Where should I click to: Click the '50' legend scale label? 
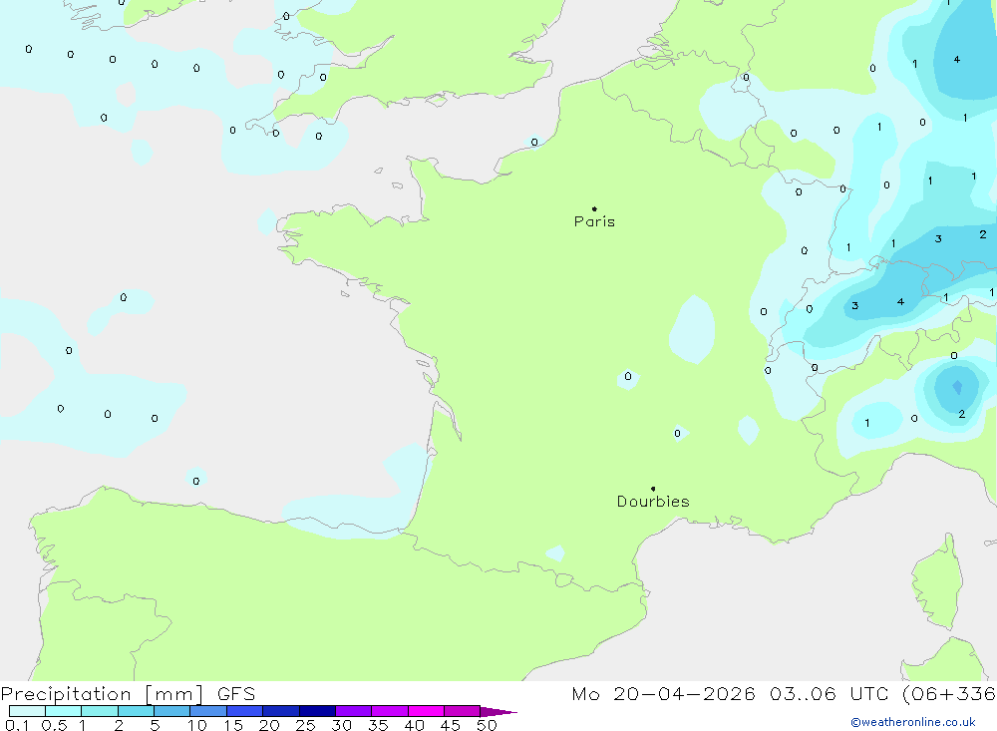487,725
